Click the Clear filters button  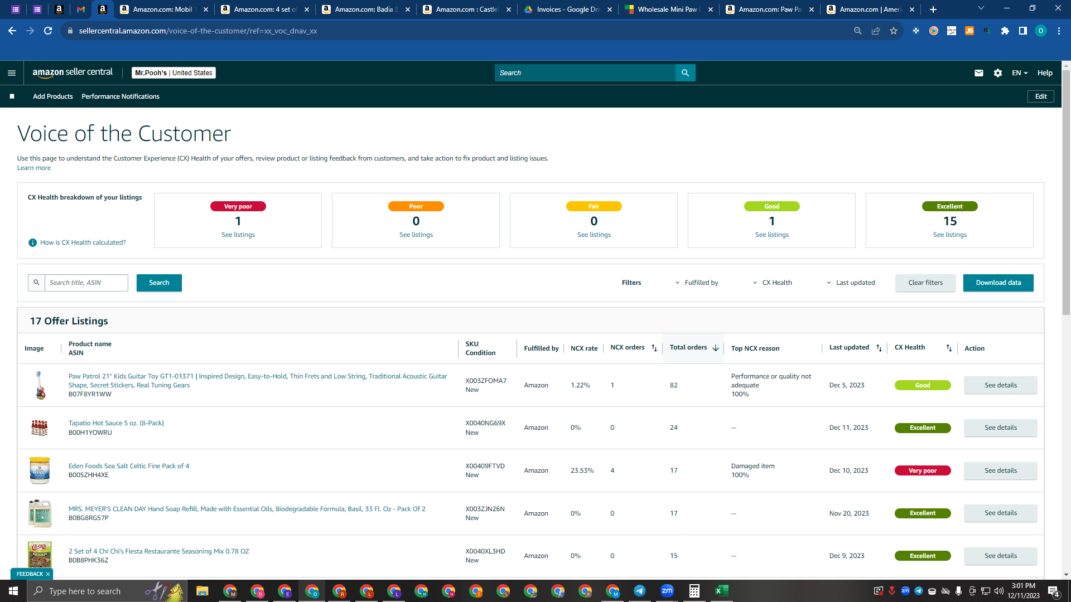coord(925,283)
